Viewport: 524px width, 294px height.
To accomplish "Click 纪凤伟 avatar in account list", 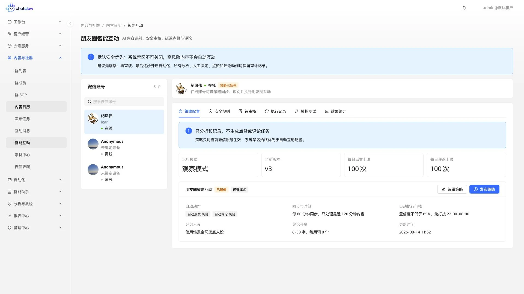I will tap(93, 118).
